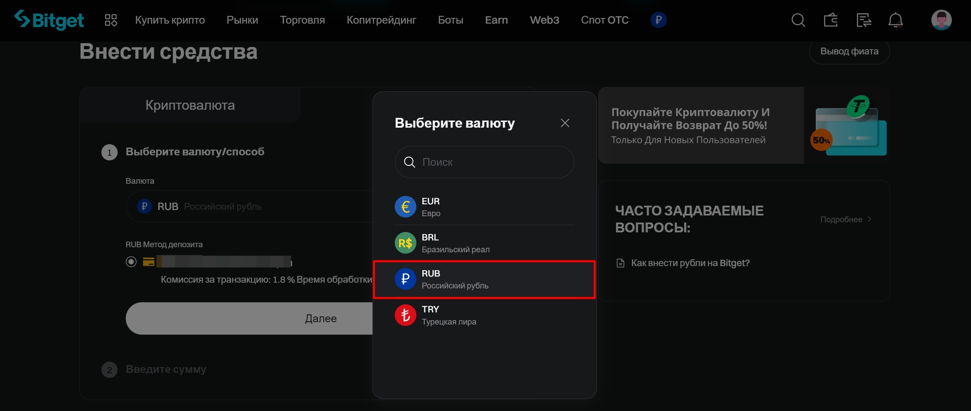
Task: Open the apps grid menu icon
Action: pyautogui.click(x=111, y=20)
